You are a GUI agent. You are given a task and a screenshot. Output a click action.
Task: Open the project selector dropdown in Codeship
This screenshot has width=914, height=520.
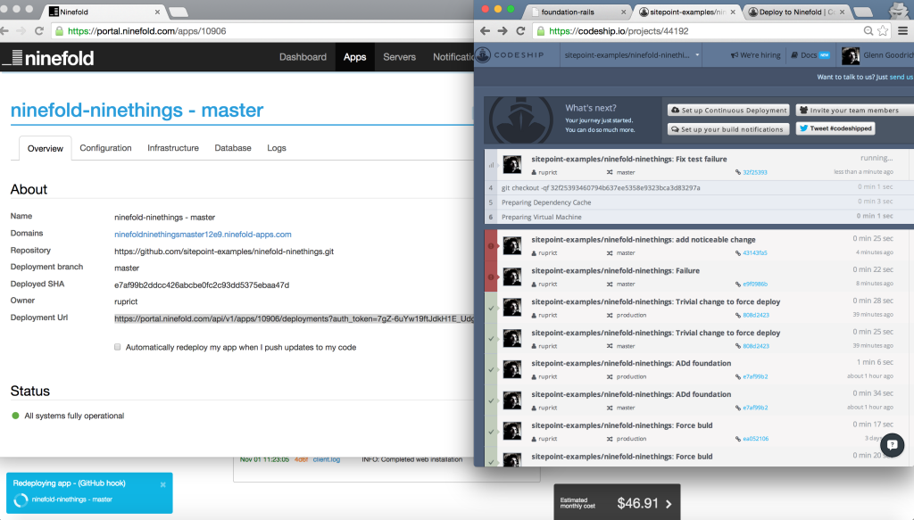631,54
